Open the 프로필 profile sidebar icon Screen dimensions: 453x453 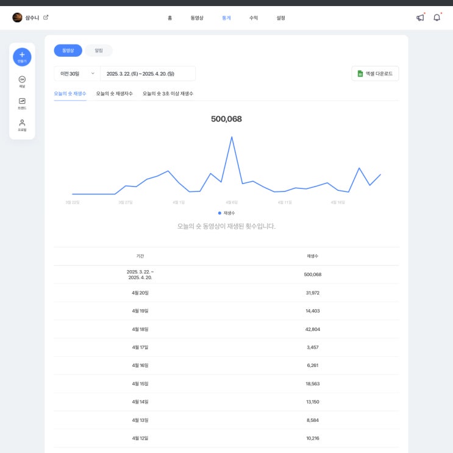coord(22,125)
